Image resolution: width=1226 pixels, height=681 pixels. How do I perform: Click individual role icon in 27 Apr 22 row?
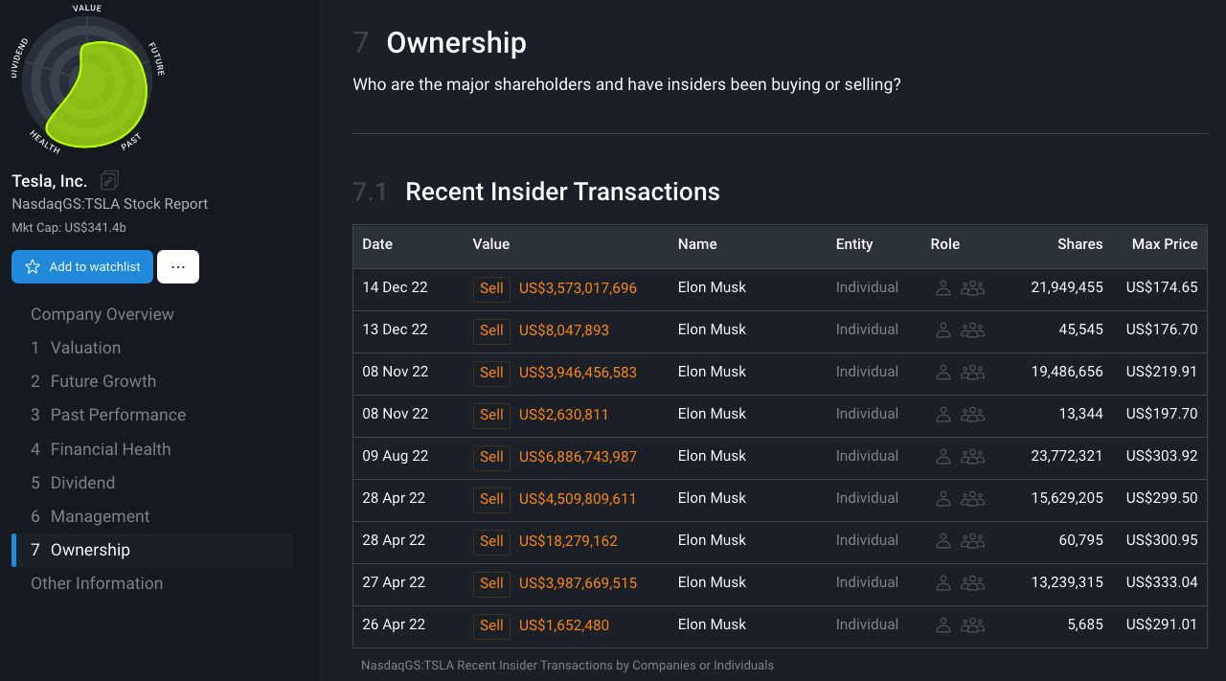point(943,582)
